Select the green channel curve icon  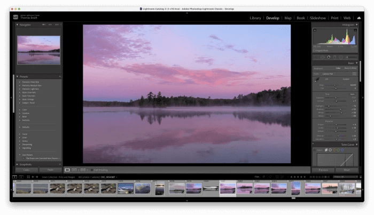pos(338,150)
